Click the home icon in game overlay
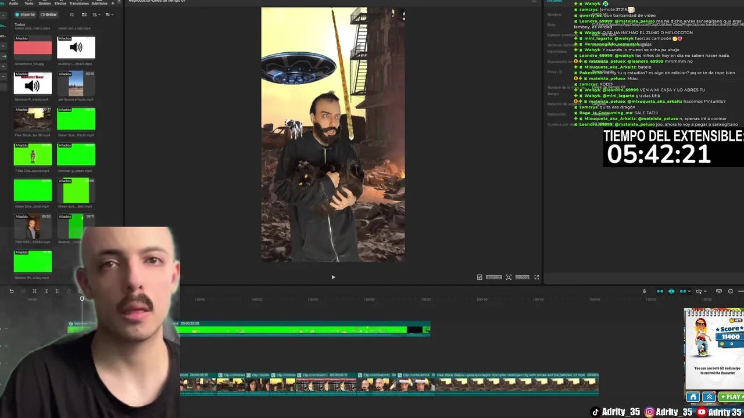The height and width of the screenshot is (418, 744). click(693, 397)
